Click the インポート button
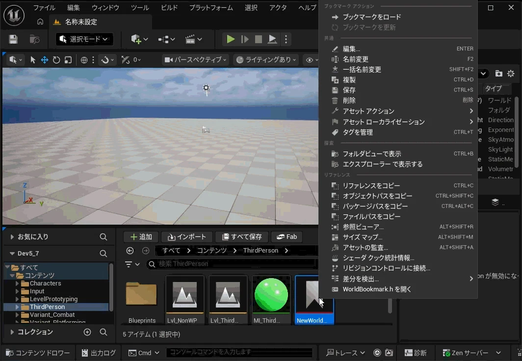The image size is (522, 361). (187, 237)
